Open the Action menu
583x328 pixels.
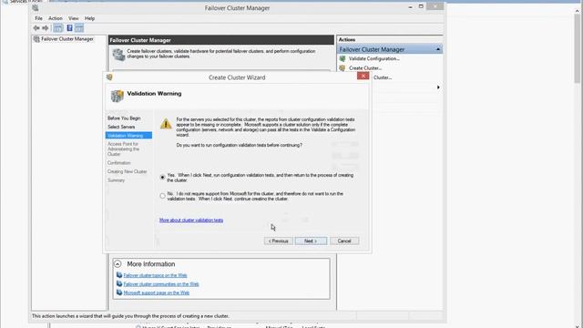click(56, 18)
